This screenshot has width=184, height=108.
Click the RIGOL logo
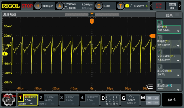pos(11,6)
